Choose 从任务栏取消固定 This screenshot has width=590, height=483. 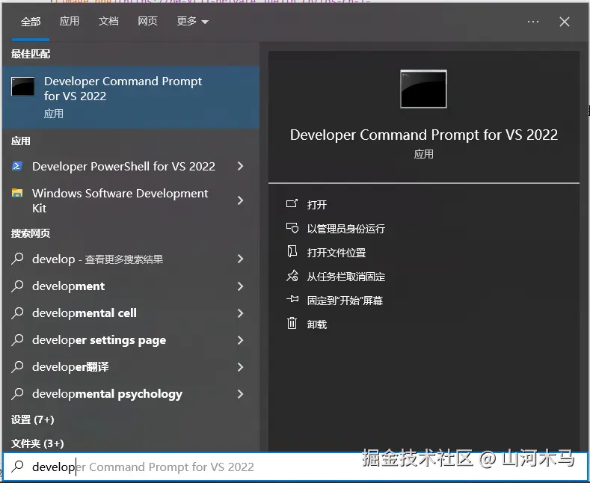345,277
